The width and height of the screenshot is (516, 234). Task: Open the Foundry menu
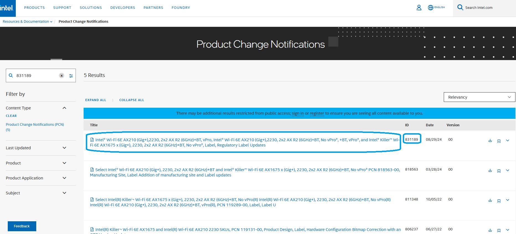(x=181, y=8)
